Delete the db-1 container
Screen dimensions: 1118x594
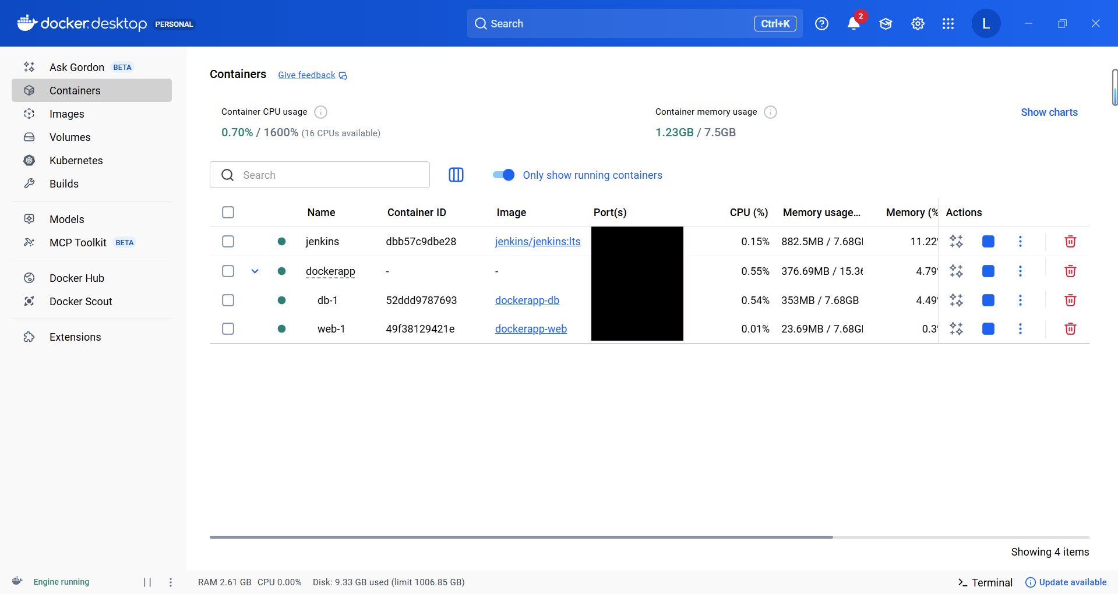[1070, 300]
